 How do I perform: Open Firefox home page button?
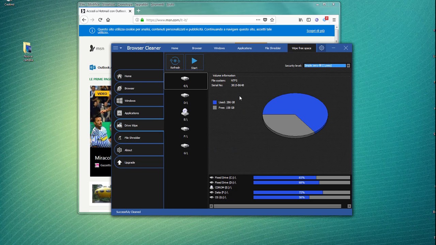[108, 20]
